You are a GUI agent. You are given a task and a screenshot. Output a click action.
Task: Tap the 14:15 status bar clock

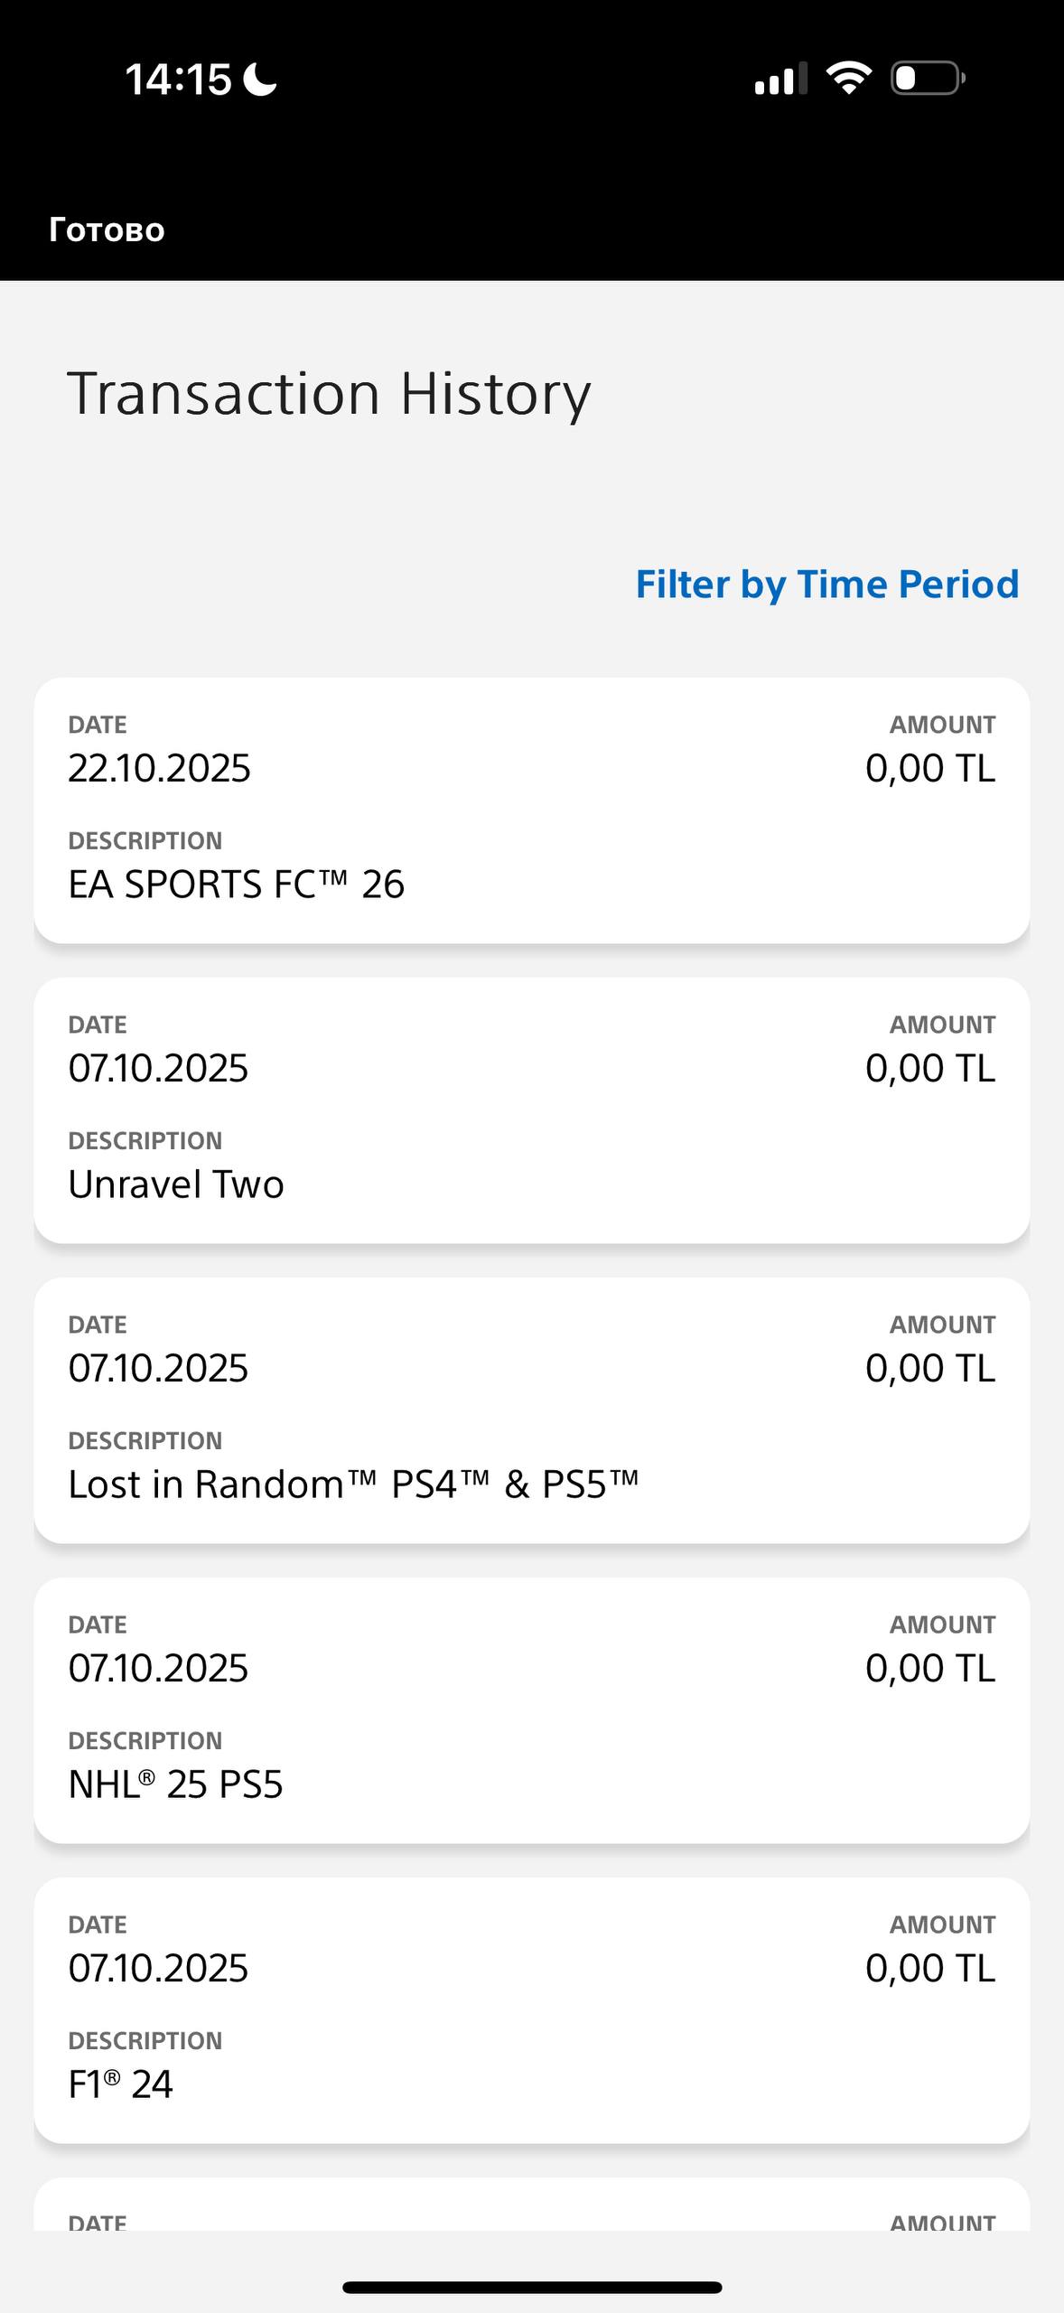[178, 80]
